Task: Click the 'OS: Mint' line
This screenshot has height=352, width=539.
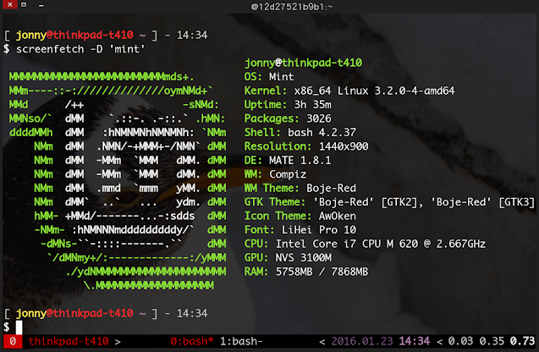Action: [x=269, y=77]
